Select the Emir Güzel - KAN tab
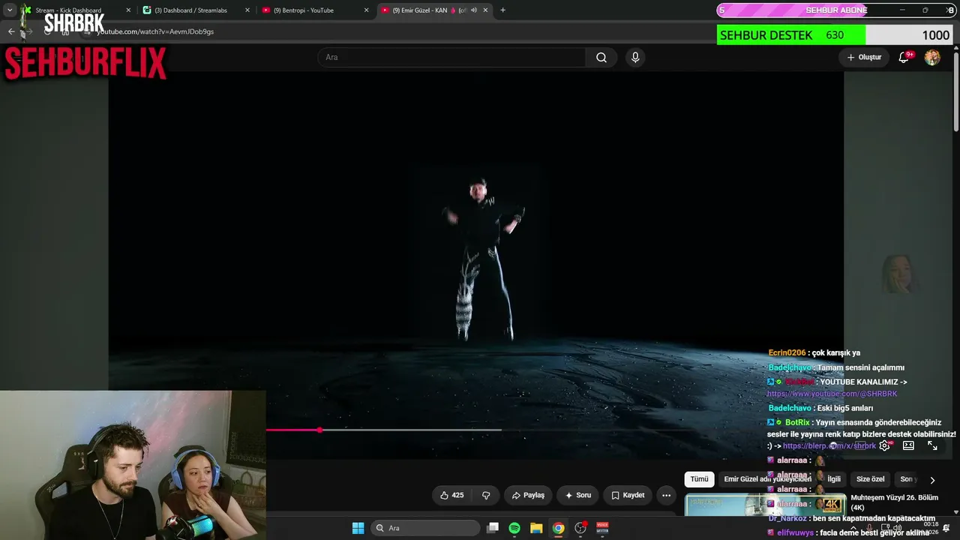The image size is (960, 540). [x=435, y=10]
